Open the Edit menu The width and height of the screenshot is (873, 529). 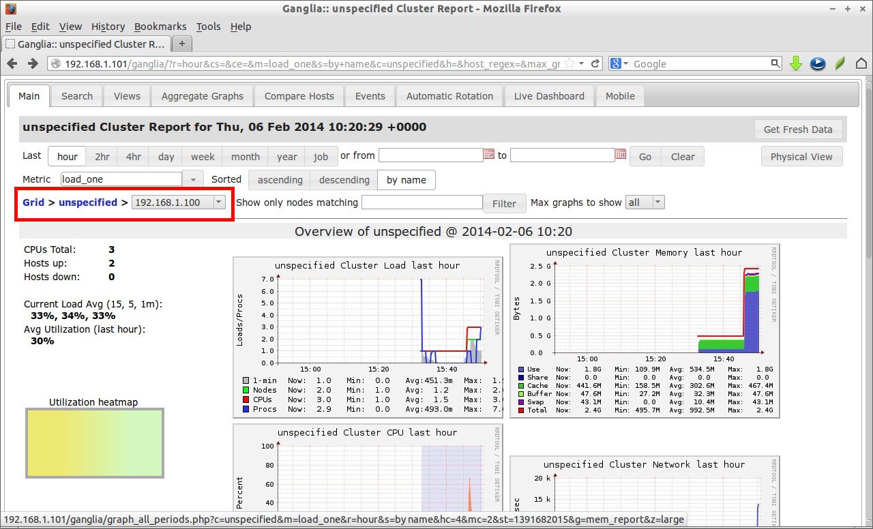tap(40, 27)
